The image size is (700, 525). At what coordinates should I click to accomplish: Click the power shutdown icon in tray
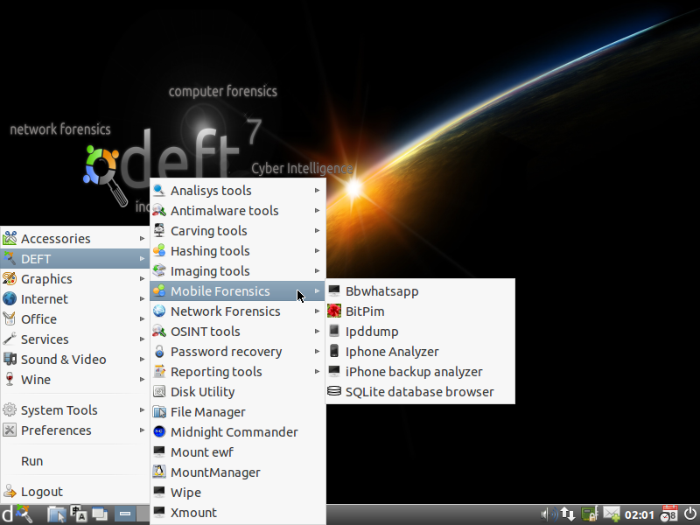[690, 514]
